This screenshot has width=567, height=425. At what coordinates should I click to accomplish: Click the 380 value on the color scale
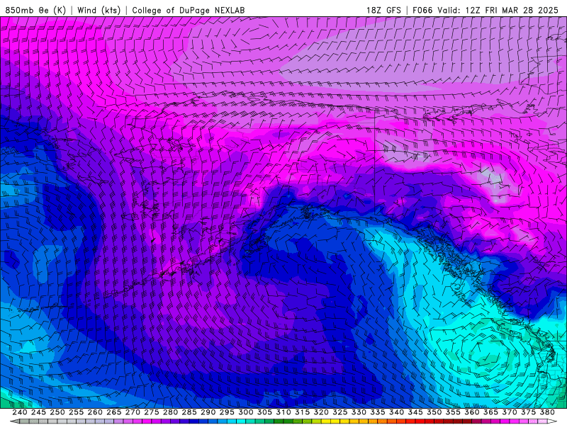tap(547, 412)
